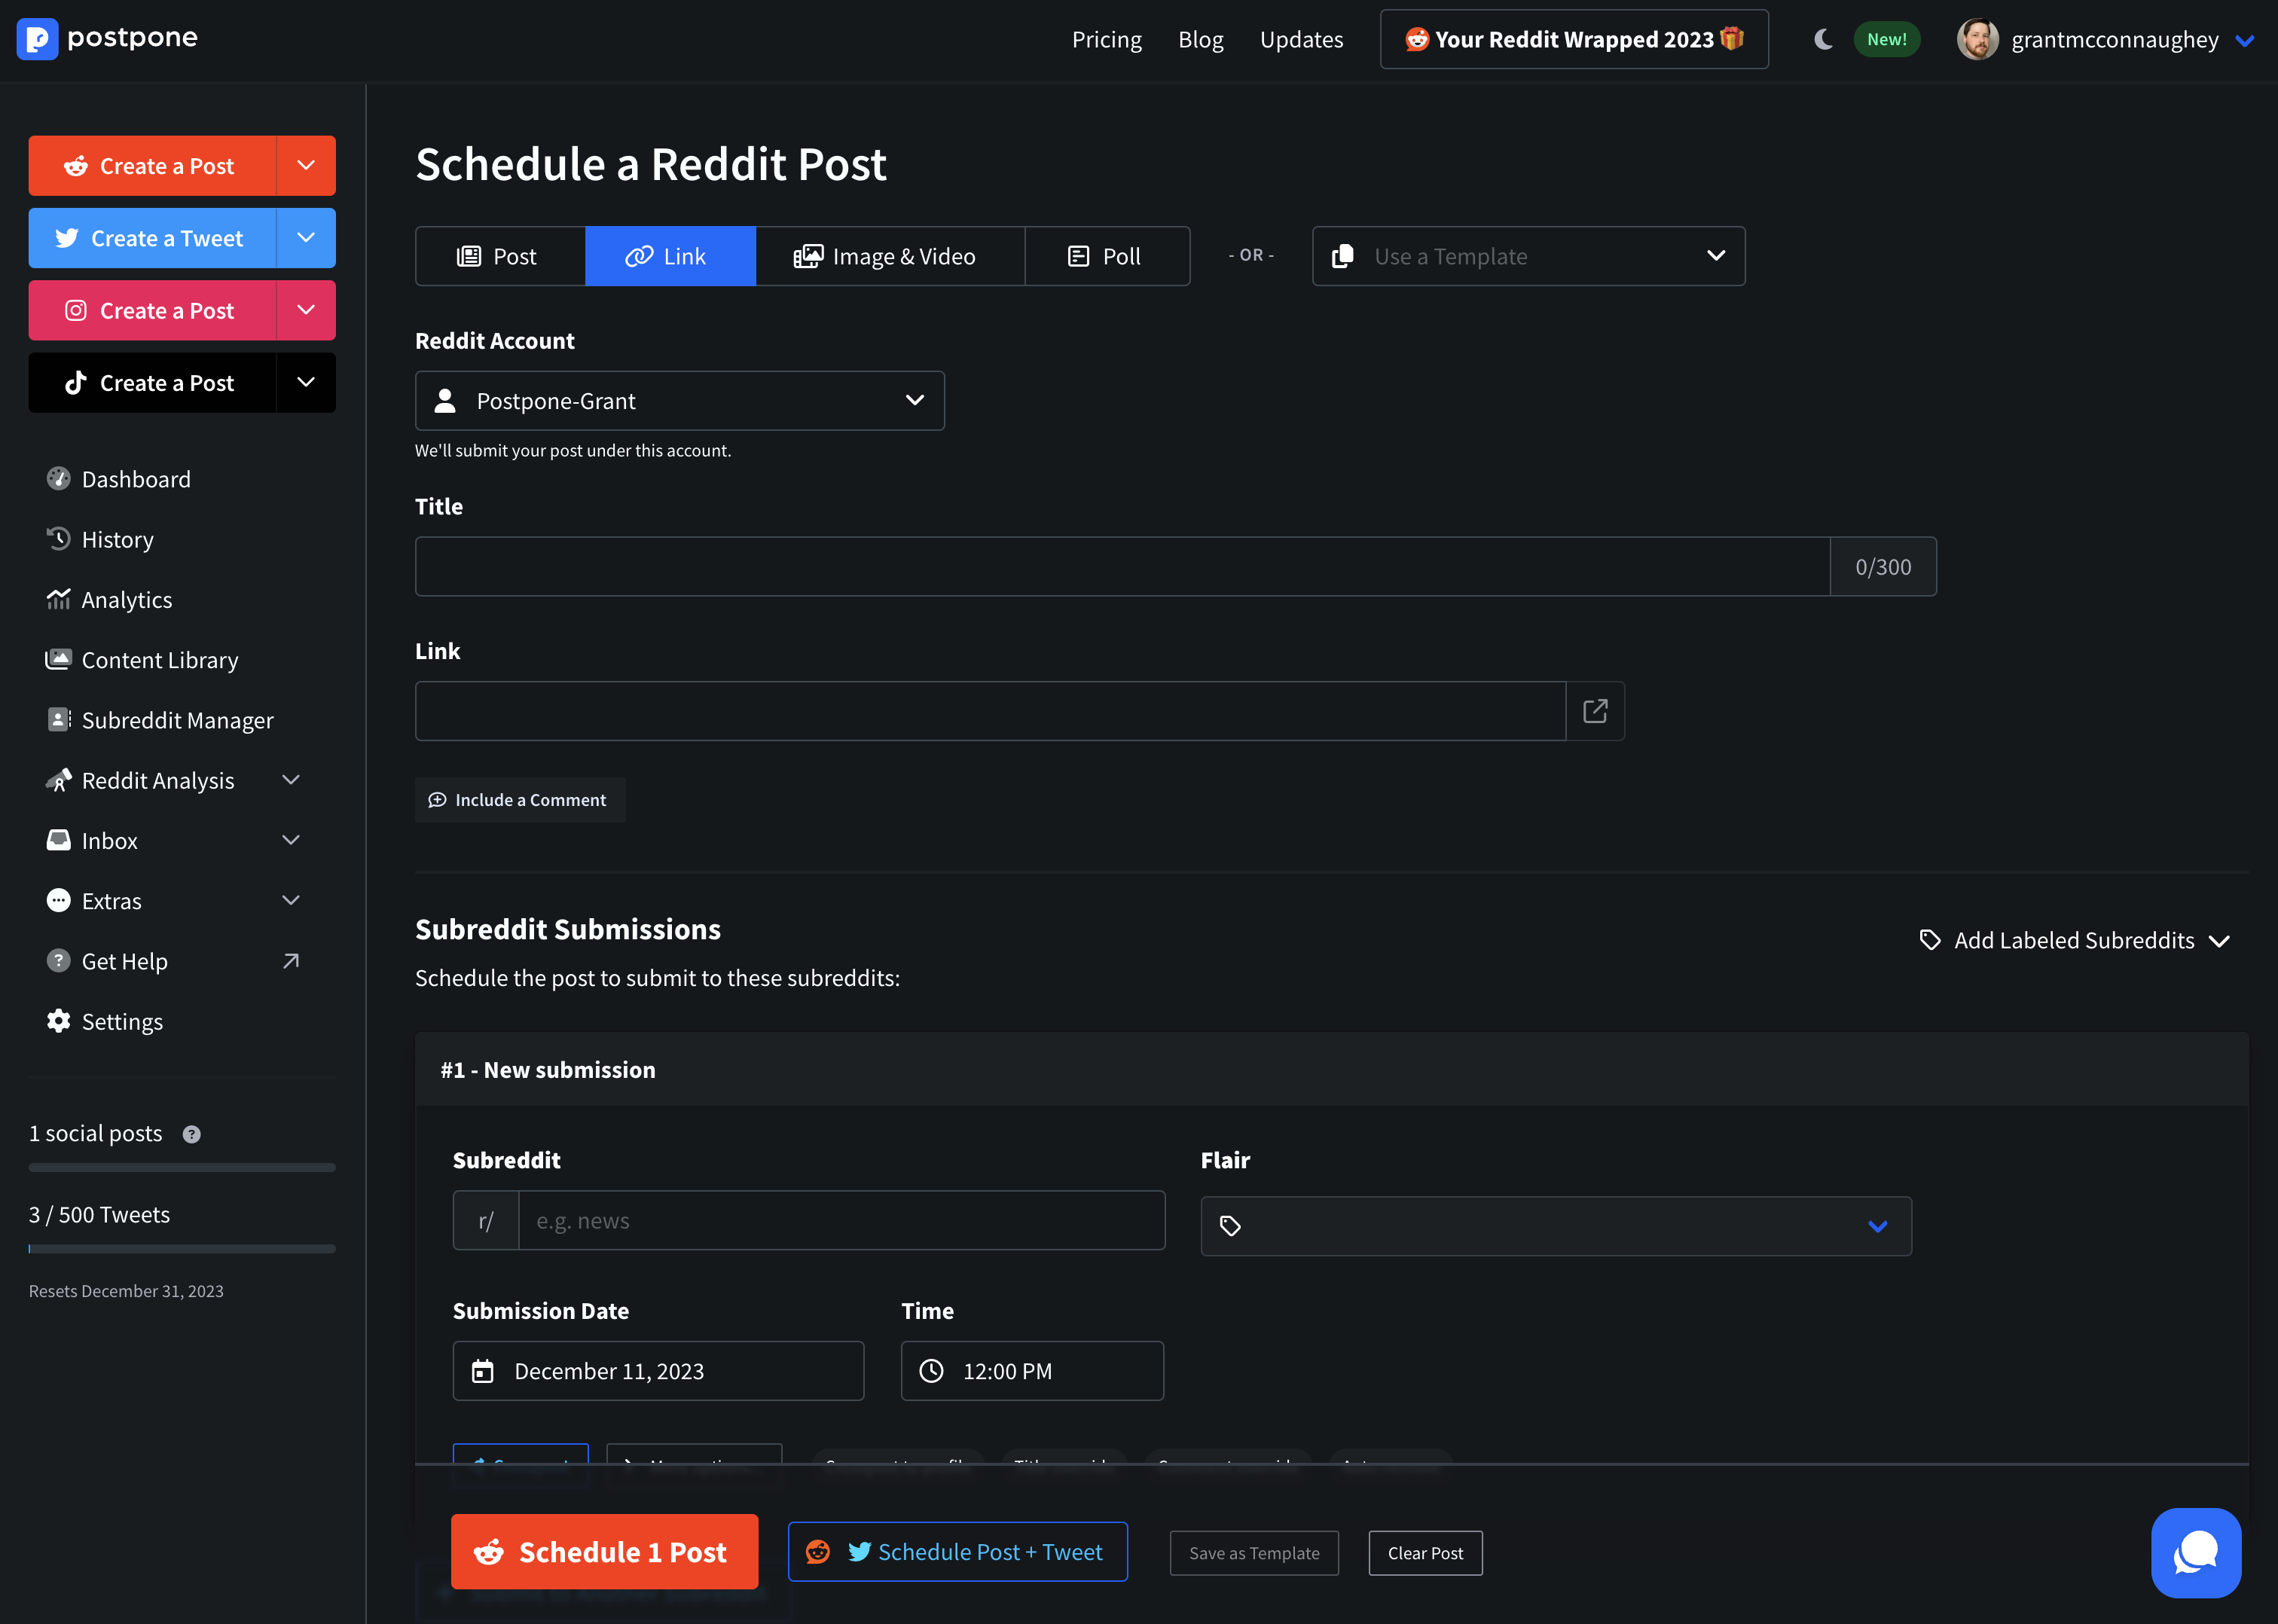The image size is (2278, 1624).
Task: Click the open link external icon
Action: (1595, 711)
